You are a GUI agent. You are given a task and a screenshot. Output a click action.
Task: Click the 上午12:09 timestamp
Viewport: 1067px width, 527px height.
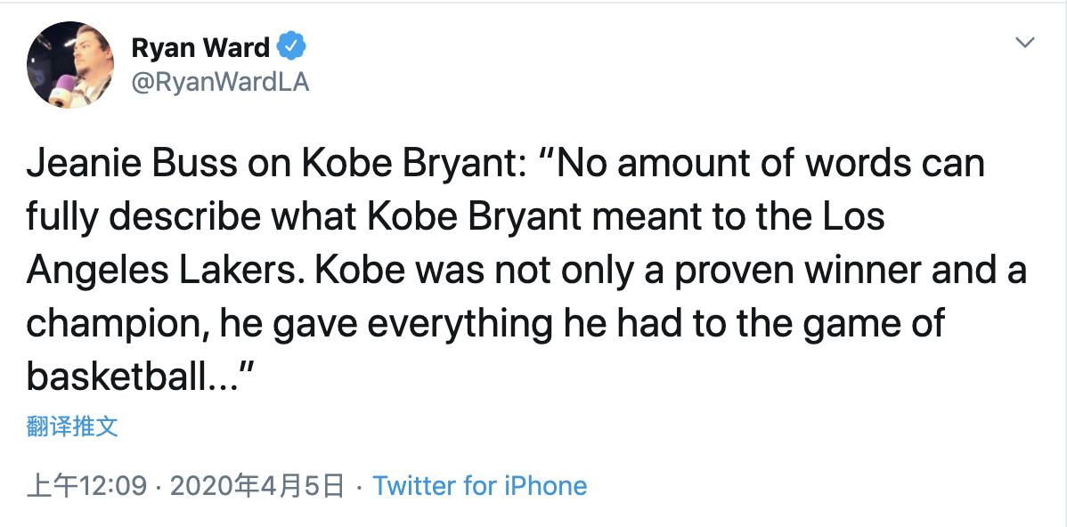click(x=86, y=486)
